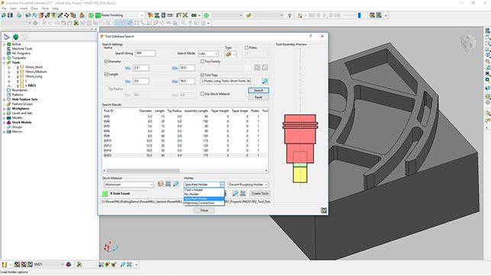
Task: Toggle the Diameter filter checkbox
Action: click(x=106, y=61)
